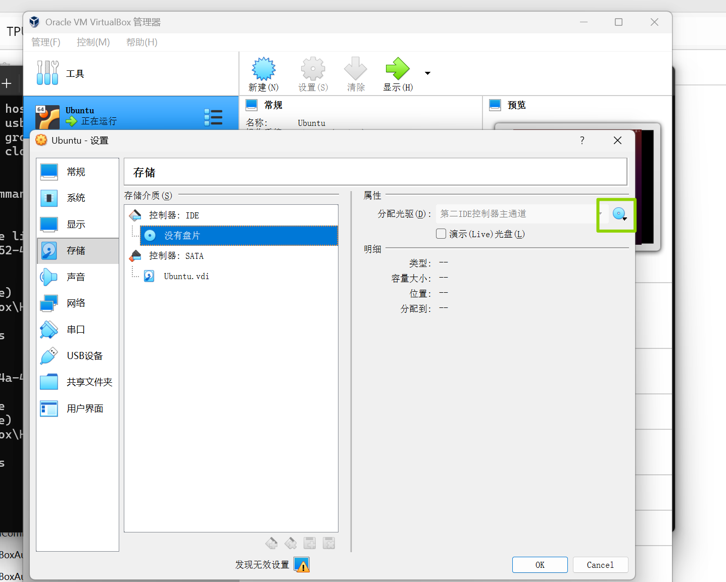Click the remove attachment icon below storage tree
This screenshot has width=726, height=582.
(x=329, y=543)
